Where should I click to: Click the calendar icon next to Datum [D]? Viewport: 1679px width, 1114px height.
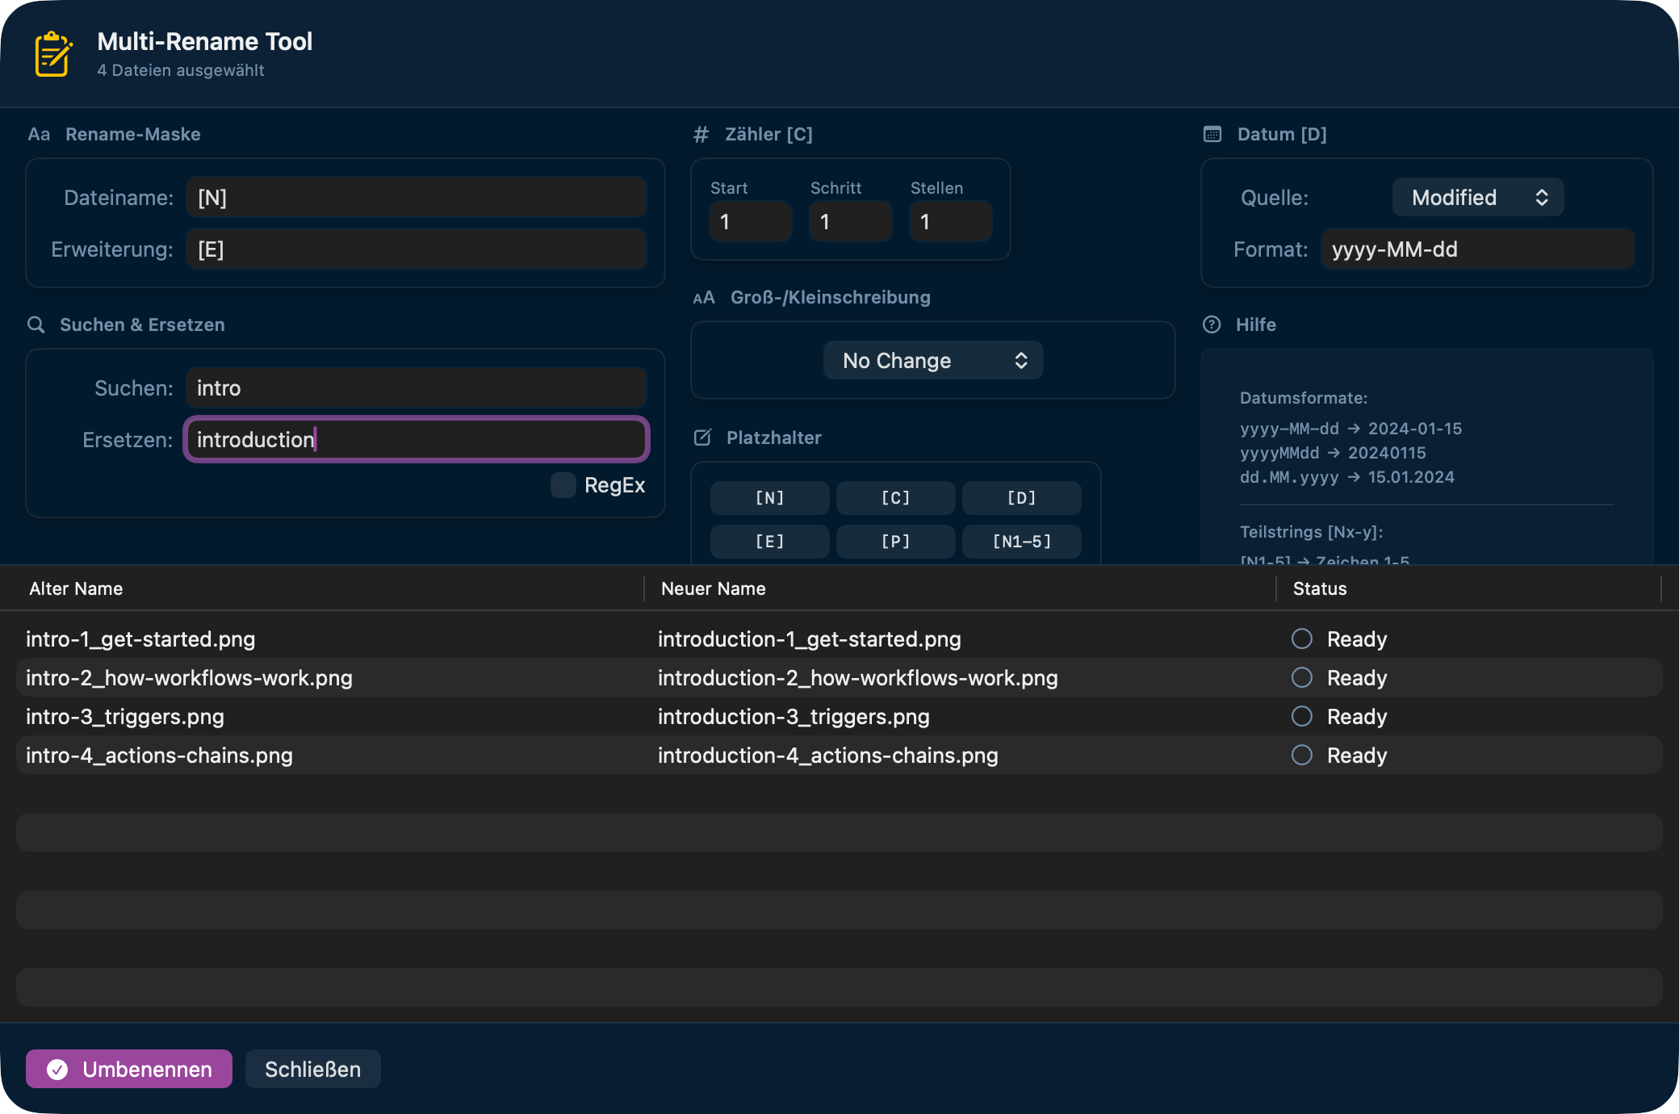click(x=1212, y=134)
